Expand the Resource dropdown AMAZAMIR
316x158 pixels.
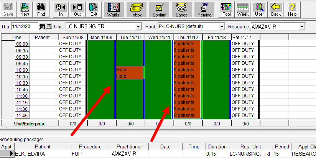(302, 26)
